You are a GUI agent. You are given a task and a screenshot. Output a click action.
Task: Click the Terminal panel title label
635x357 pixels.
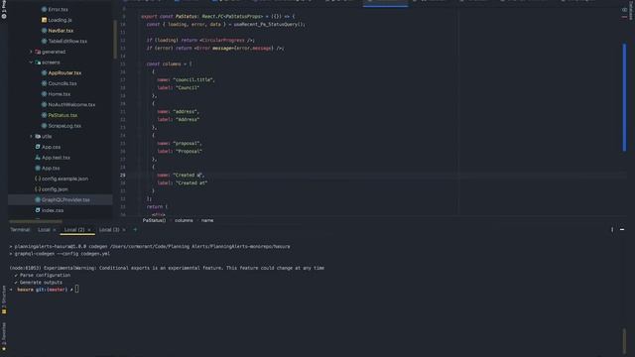point(20,229)
